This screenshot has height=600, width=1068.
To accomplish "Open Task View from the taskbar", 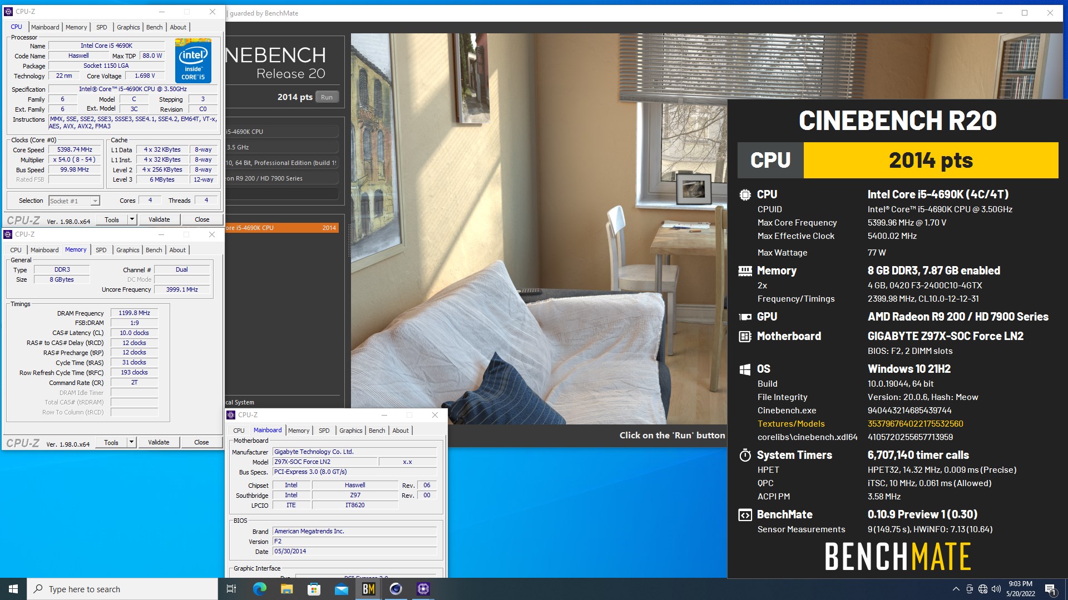I will click(231, 589).
